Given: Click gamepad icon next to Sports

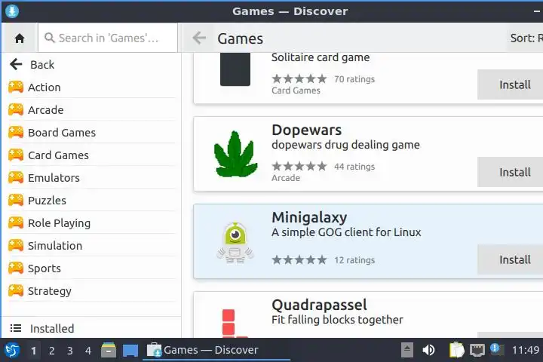Looking at the screenshot, I should [x=16, y=268].
